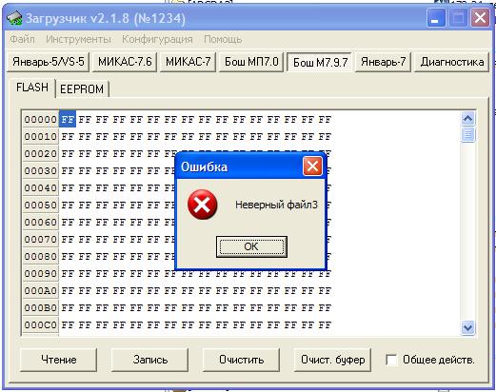Switch to the EEPROM tab
The image size is (496, 392).
click(x=82, y=89)
